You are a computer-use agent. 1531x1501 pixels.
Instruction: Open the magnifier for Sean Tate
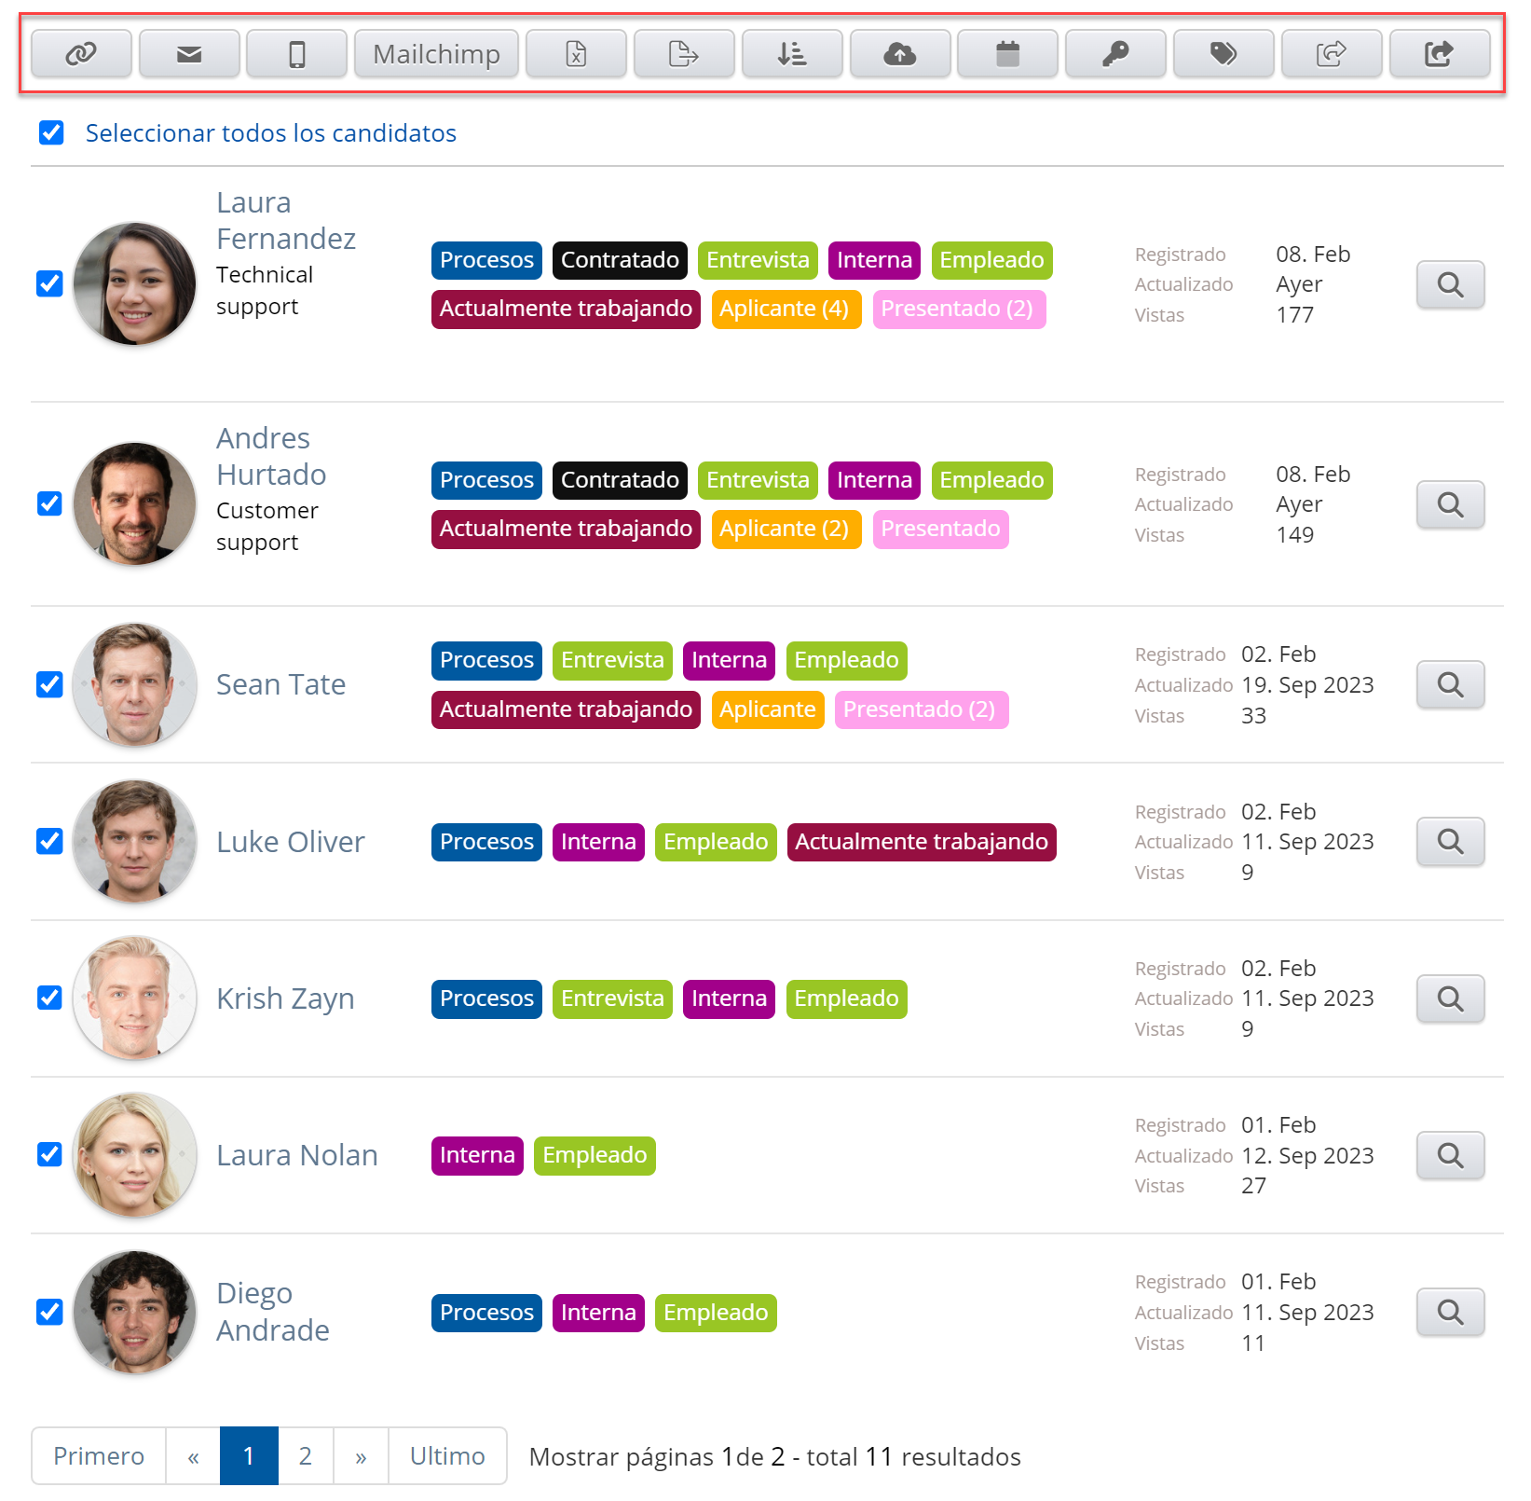[1450, 685]
